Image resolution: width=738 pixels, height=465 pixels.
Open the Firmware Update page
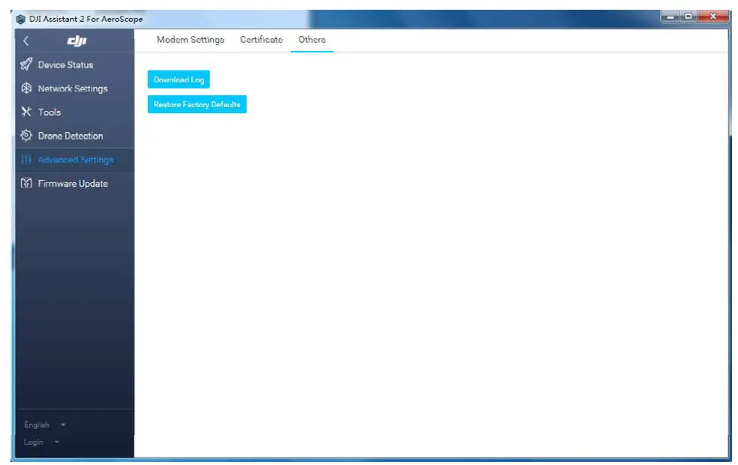click(x=74, y=183)
